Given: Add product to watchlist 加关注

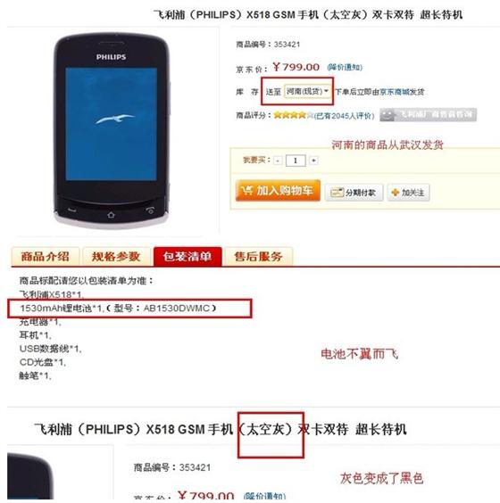Looking at the screenshot, I should [408, 193].
